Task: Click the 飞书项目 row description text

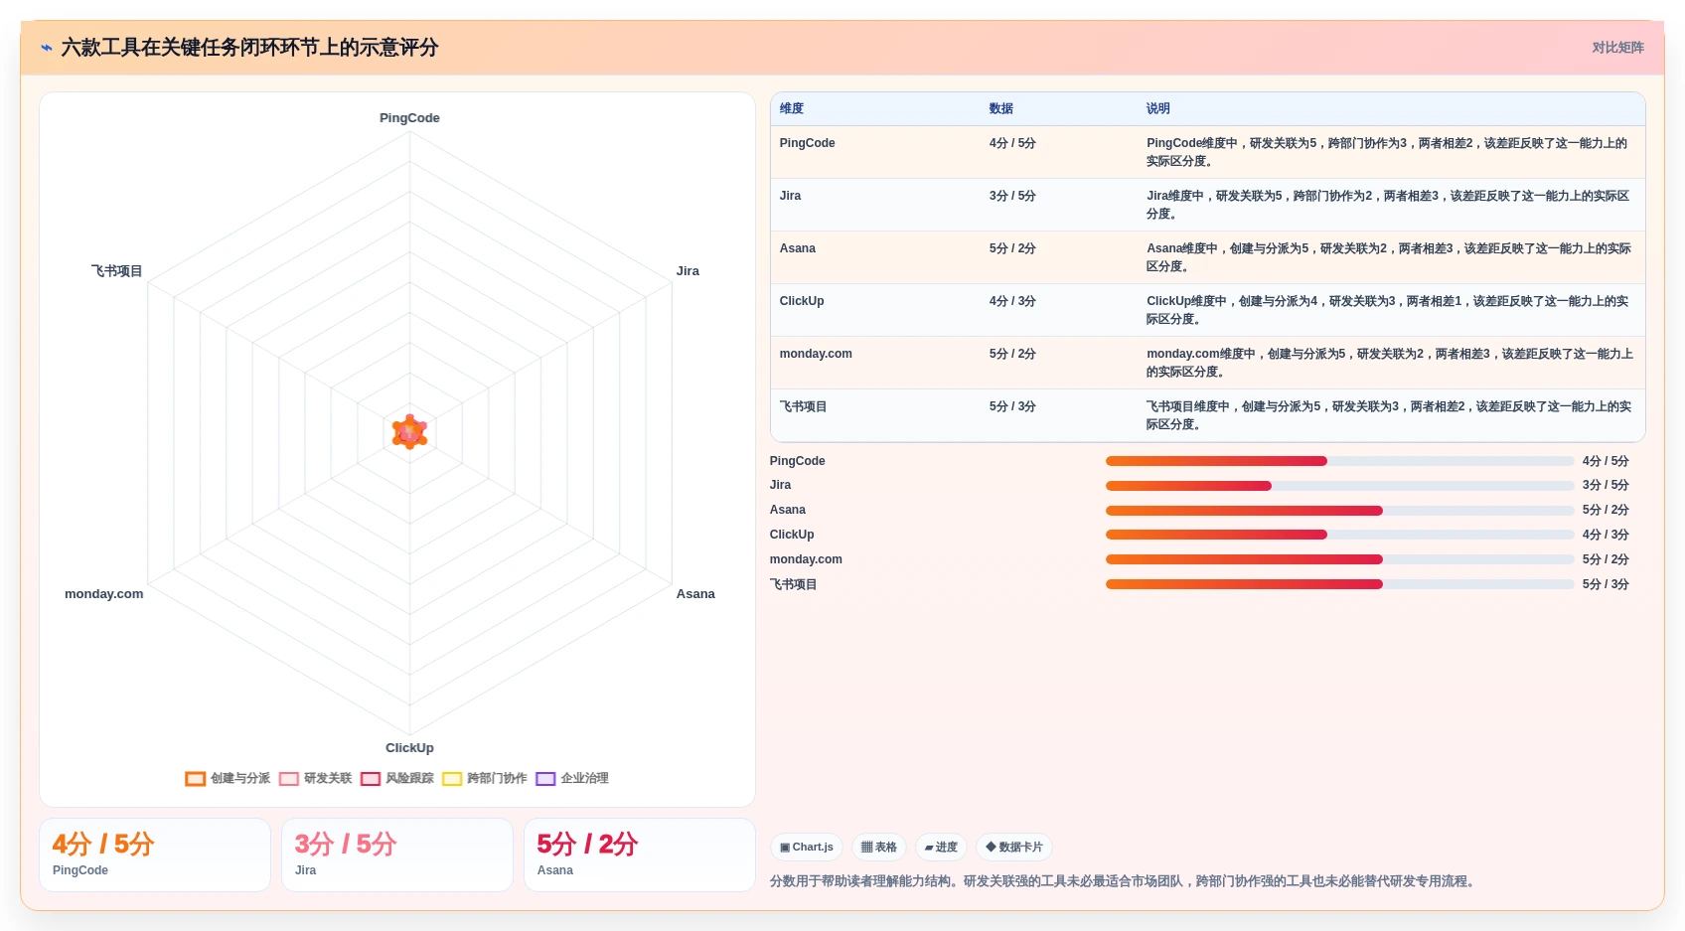Action: click(1389, 415)
